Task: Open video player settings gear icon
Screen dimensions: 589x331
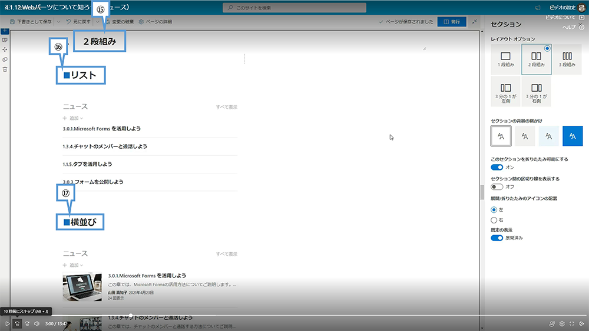Action: tap(562, 323)
